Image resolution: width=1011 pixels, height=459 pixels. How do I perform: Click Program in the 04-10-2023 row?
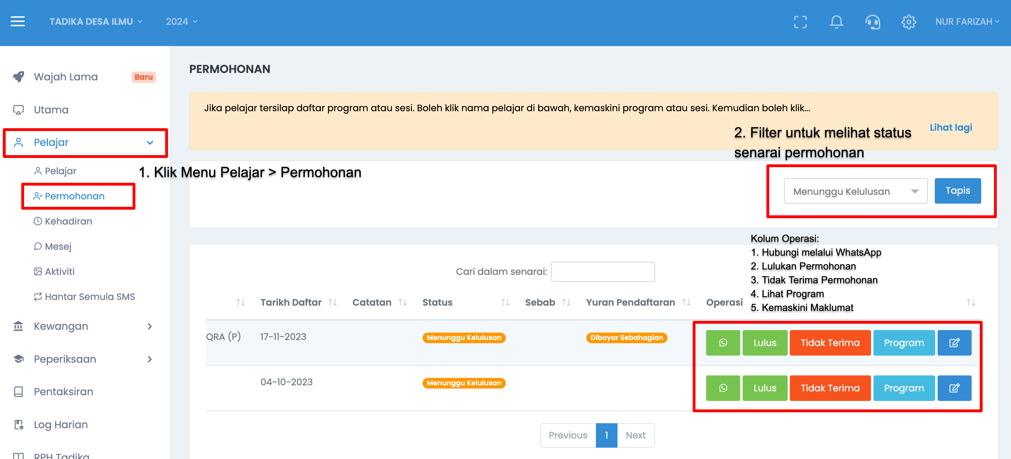tap(904, 388)
